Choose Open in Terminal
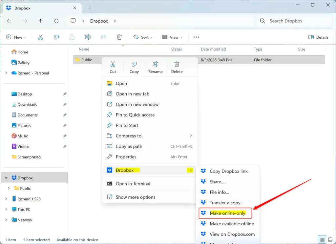 [x=150, y=184]
